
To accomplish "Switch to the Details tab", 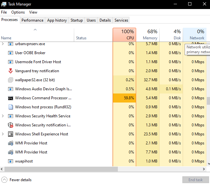I will (x=105, y=20).
